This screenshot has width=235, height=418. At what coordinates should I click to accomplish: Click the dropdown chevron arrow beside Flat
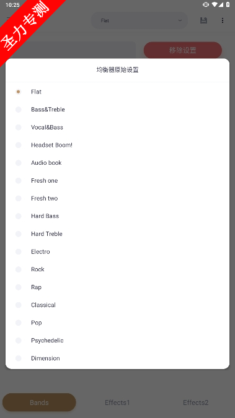(x=180, y=20)
